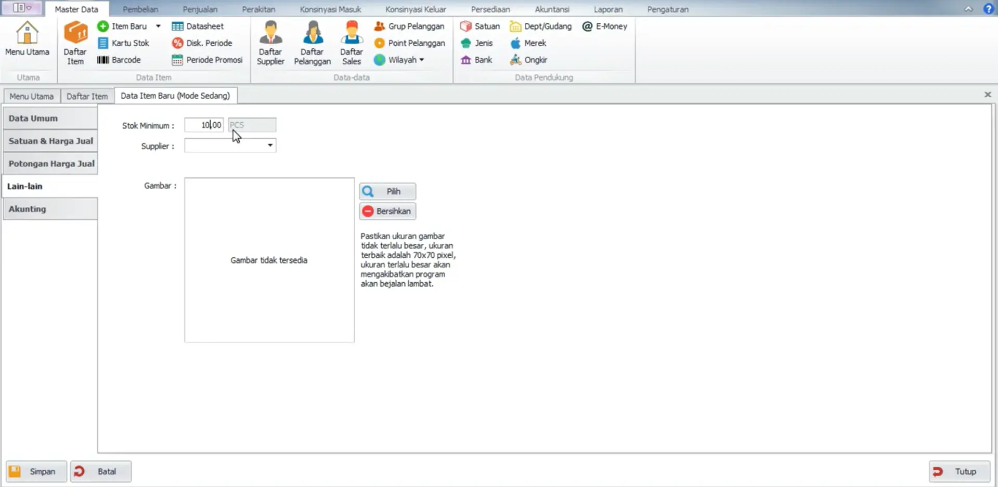Expand the Supplier dropdown
This screenshot has height=487, width=998.
[270, 146]
